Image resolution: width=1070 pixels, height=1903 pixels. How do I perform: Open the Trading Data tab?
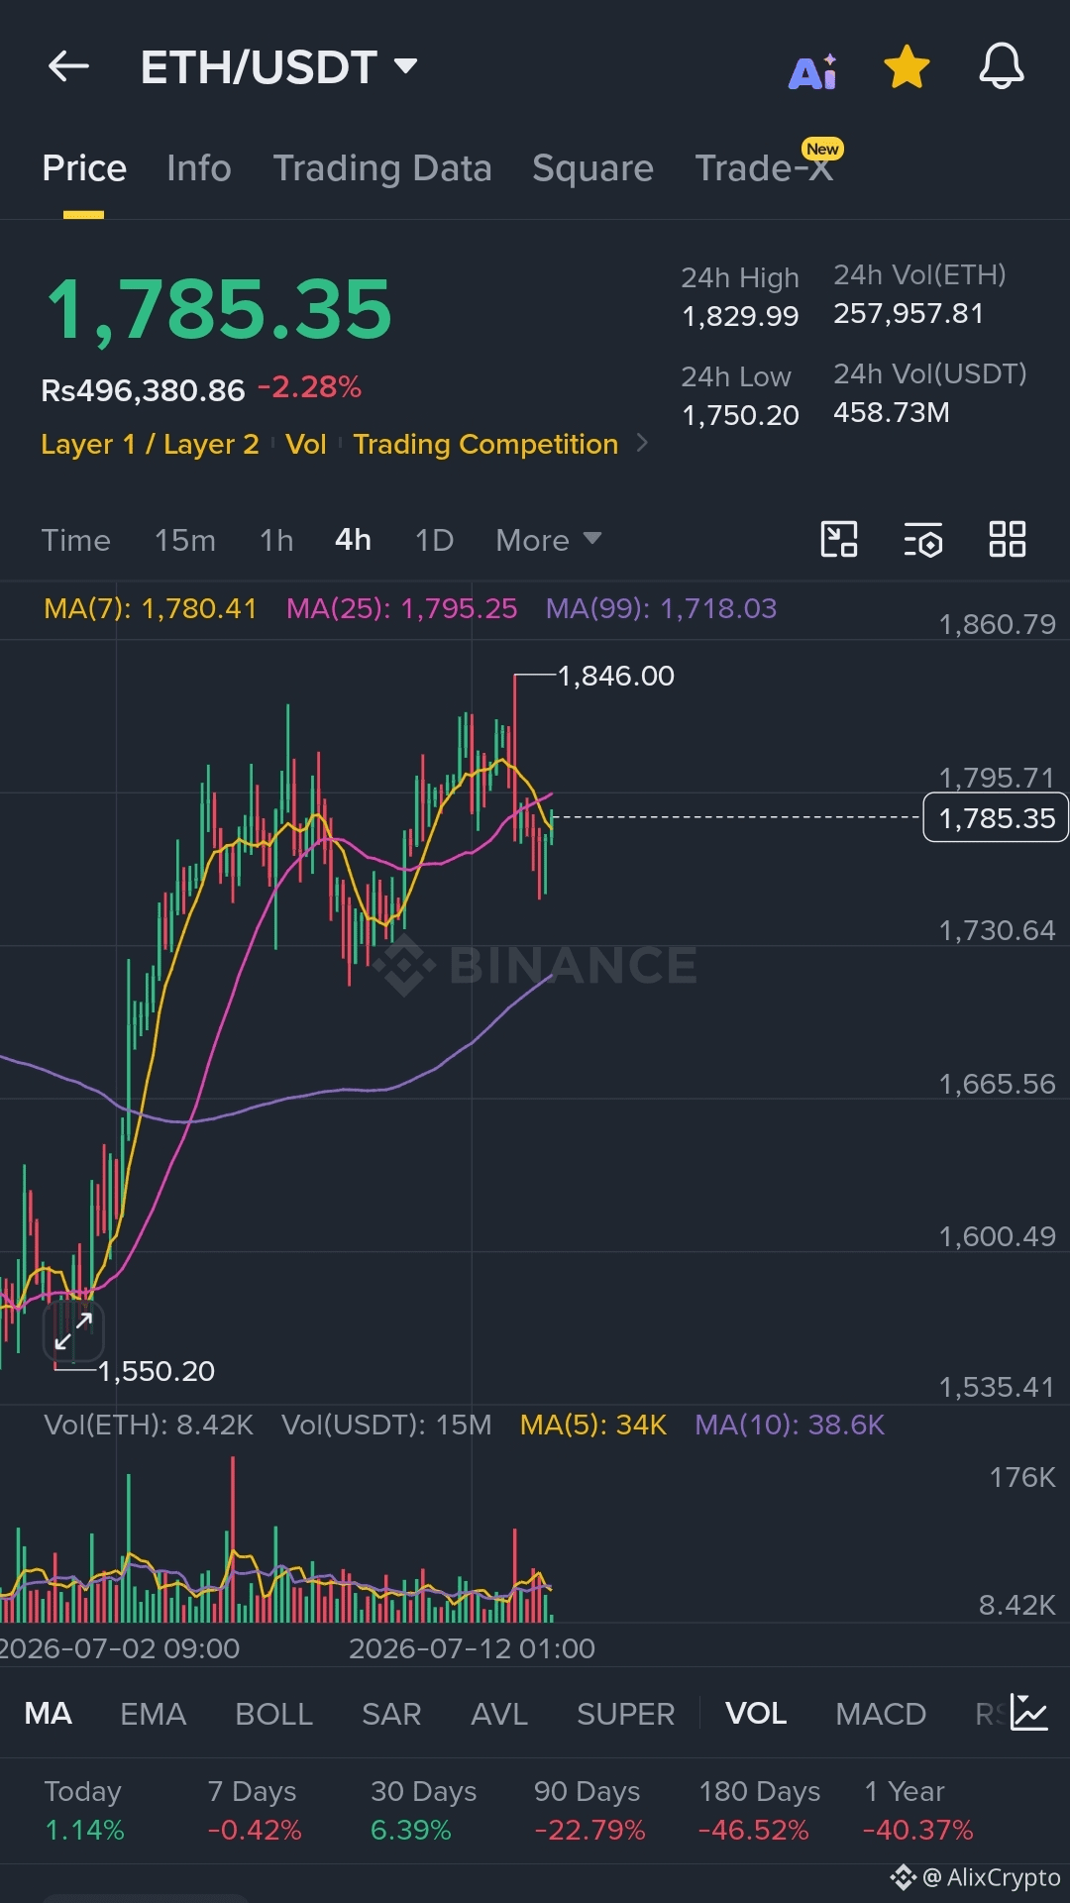[x=382, y=168]
